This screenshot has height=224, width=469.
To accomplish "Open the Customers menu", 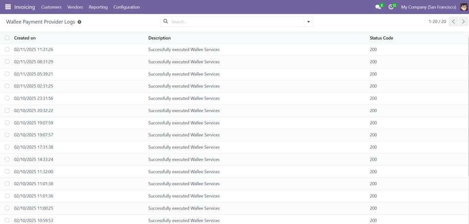I will click(x=51, y=7).
